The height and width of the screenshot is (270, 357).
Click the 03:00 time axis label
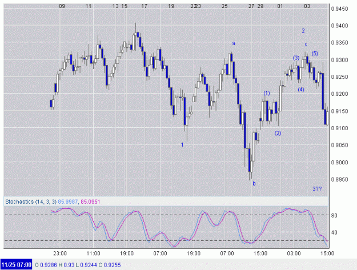294,253
